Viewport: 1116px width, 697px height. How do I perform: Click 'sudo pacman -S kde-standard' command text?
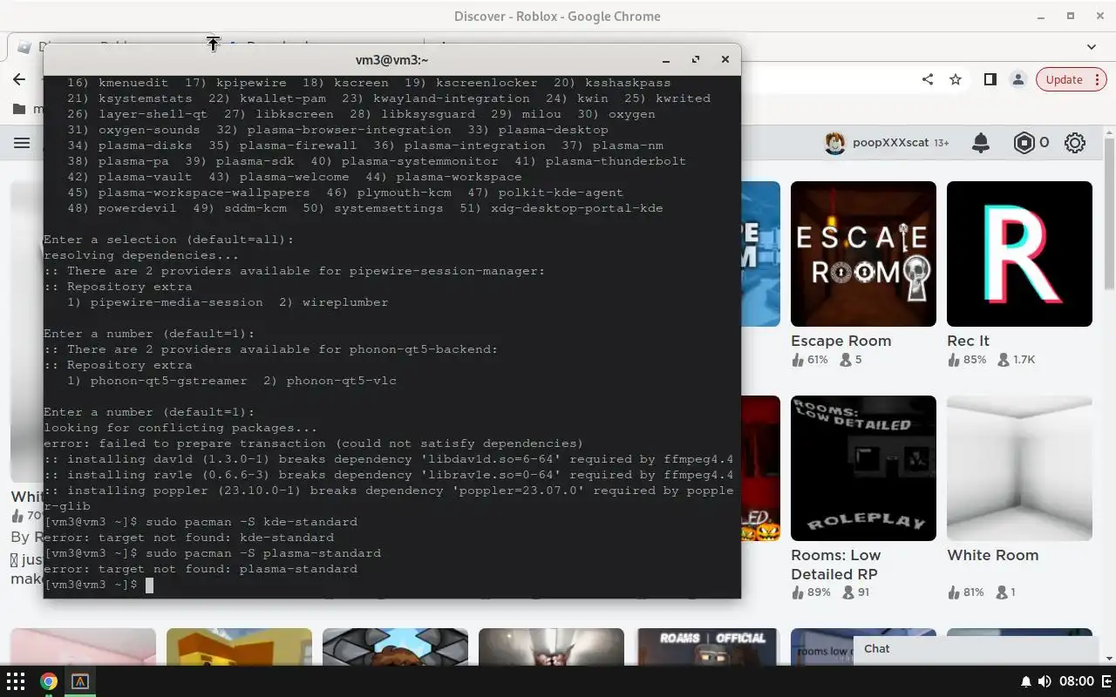point(251,522)
